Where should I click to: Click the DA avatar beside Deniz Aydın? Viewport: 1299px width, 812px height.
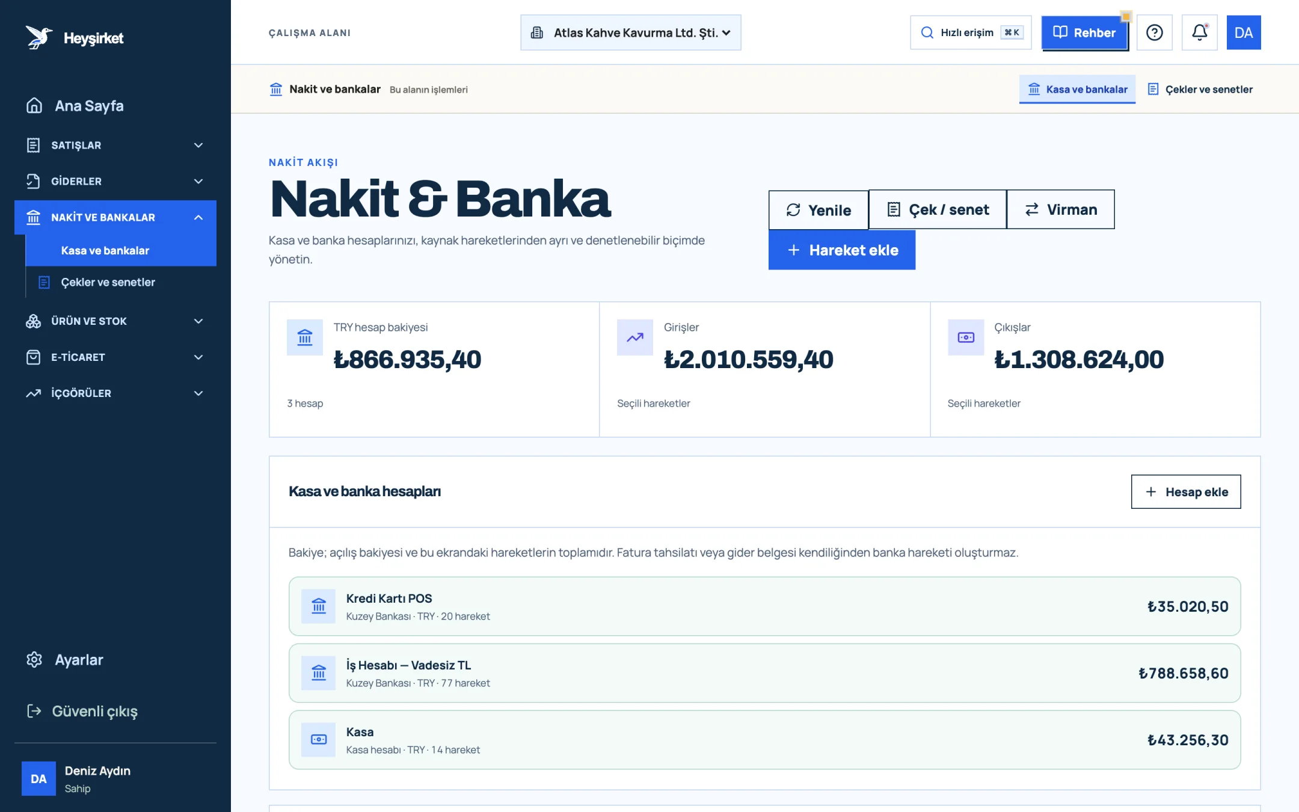pos(38,779)
